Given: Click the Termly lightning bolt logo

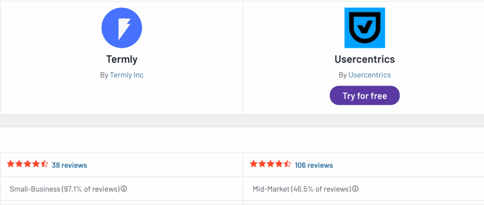Looking at the screenshot, I should coord(121,28).
